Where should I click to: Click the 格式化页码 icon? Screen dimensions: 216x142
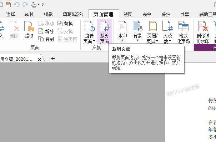click(x=184, y=26)
